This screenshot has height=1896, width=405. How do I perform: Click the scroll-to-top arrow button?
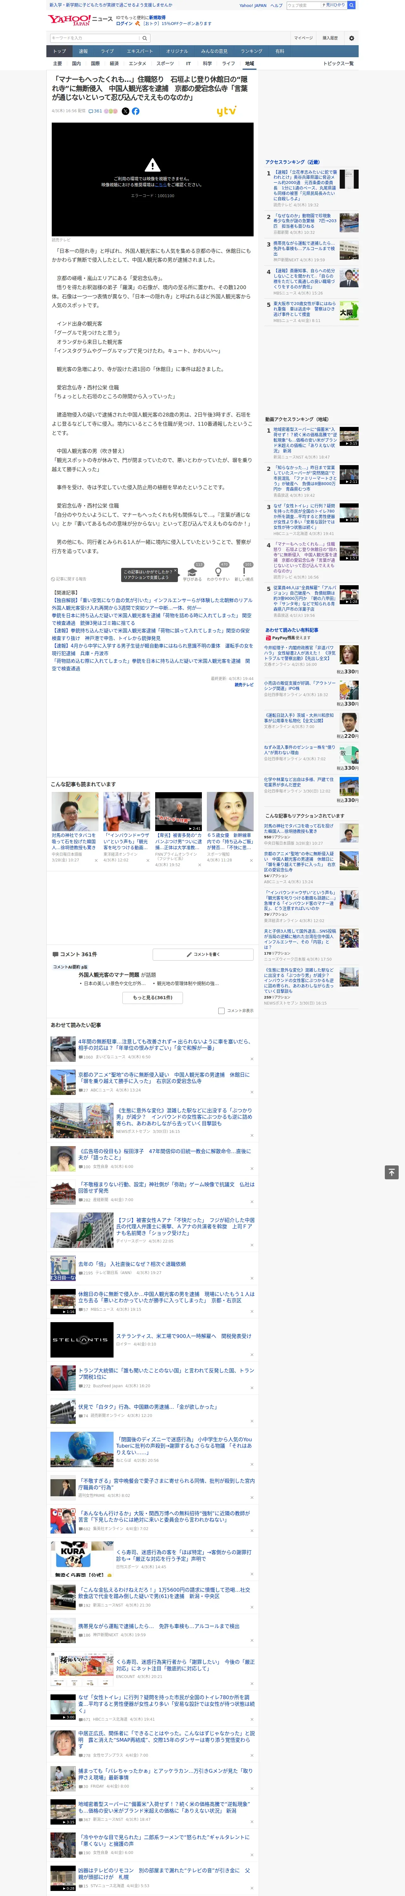[x=392, y=1172]
